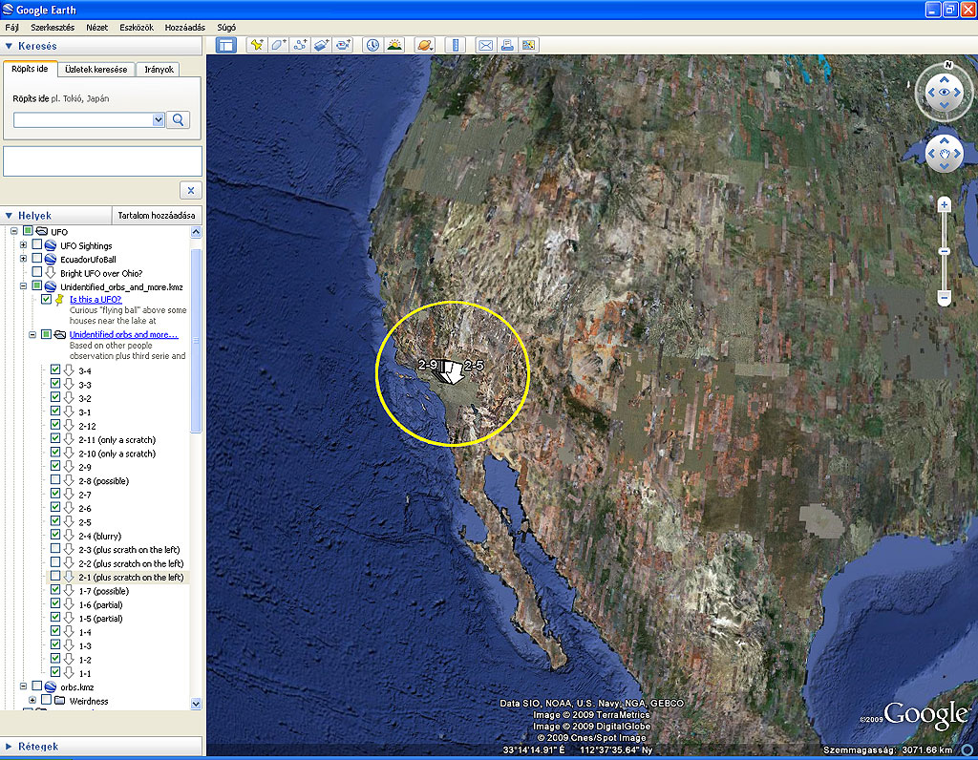The image size is (978, 760).
Task: Uncheck the 1-7 (possible) checkbox
Action: 55,590
